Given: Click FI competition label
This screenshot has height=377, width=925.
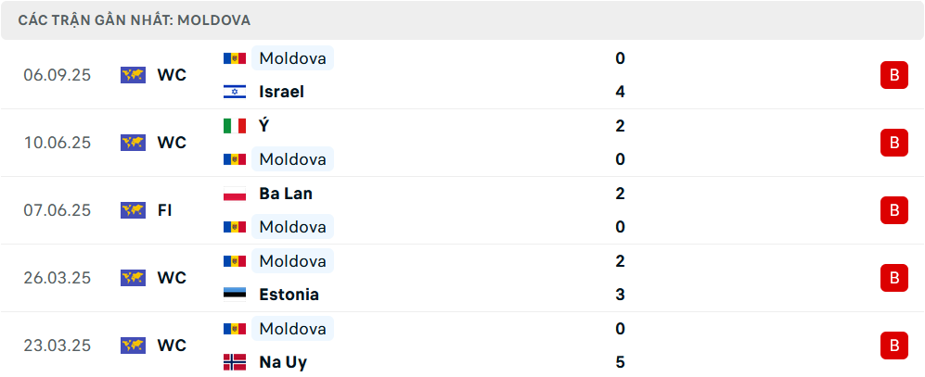Looking at the screenshot, I should tap(164, 210).
